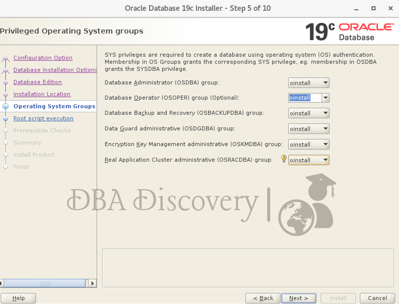Screen dimensions: 399x304
Task: Click the right arrow of sidebar scrollbar
Action: (x=92, y=283)
